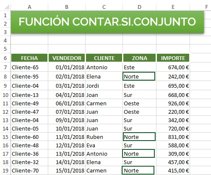Select column A header

29,7
